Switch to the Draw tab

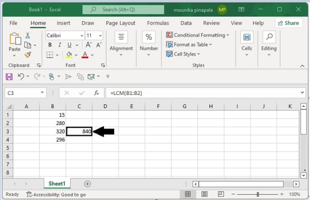tap(88, 23)
